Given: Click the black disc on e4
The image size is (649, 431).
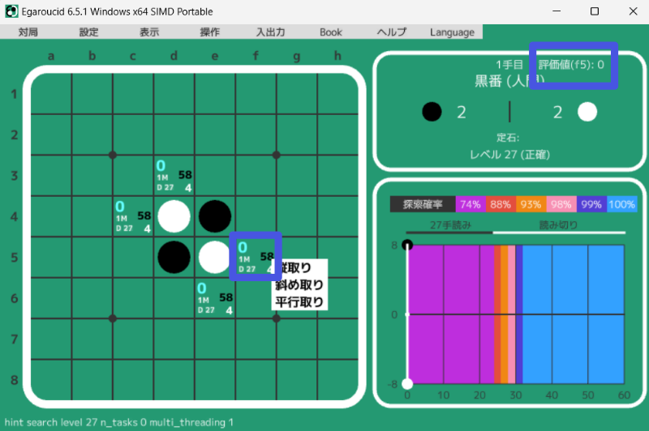Looking at the screenshot, I should 215,216.
